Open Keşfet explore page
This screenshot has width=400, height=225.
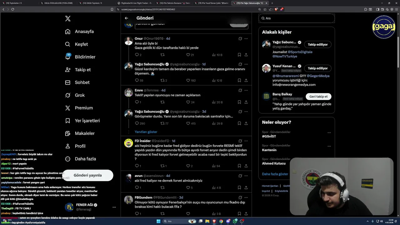tap(76, 44)
